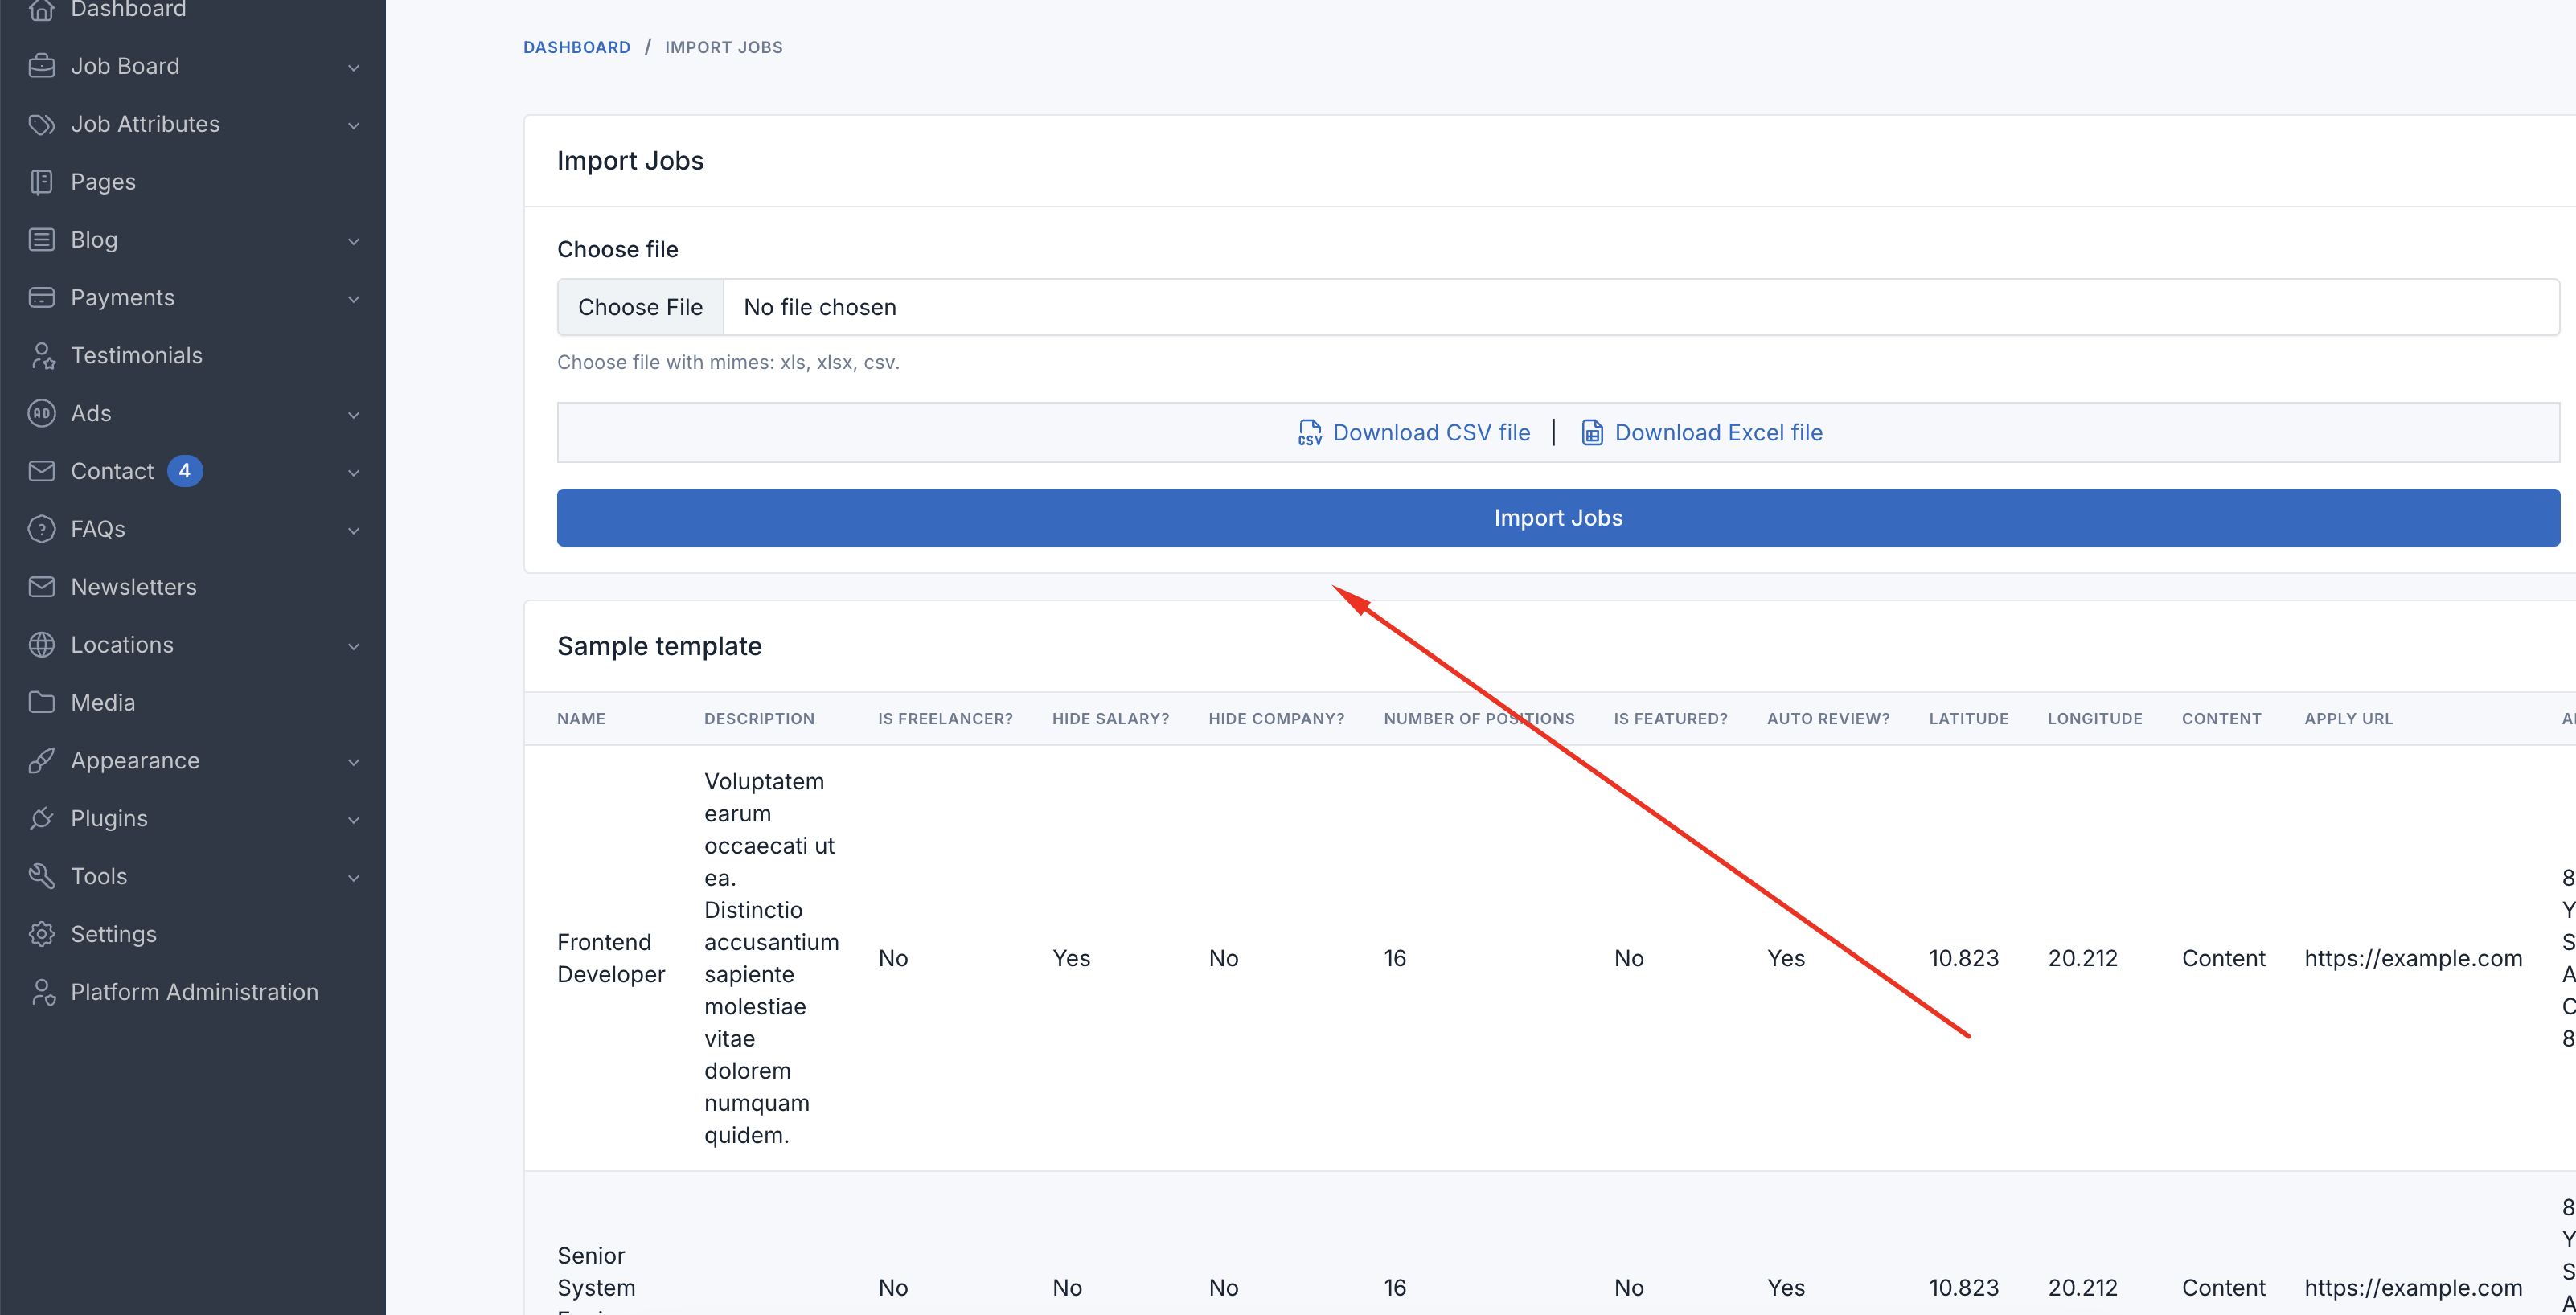Open Settings in the sidebar

point(192,934)
